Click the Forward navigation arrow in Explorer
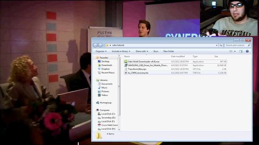Image resolution: width=259 pixels, height=145 pixels. tap(100, 45)
